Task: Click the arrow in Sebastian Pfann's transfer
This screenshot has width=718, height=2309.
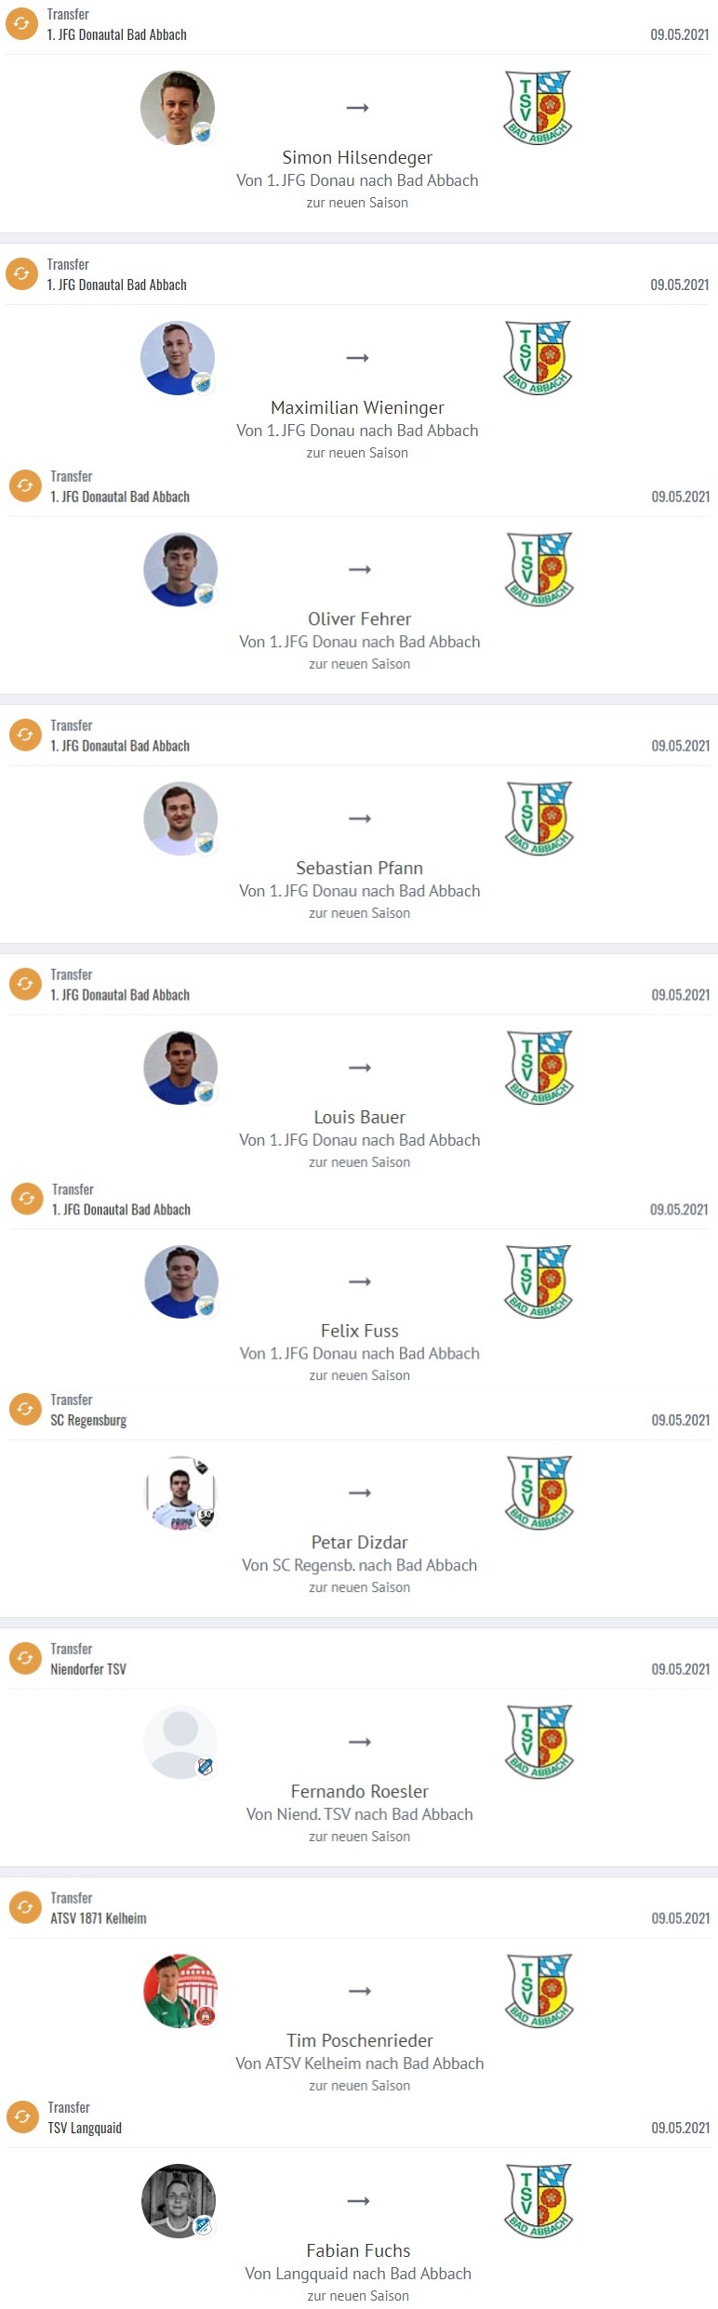Action: pyautogui.click(x=360, y=818)
